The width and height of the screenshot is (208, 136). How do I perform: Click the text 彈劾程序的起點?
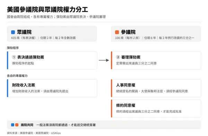click(x=23, y=63)
